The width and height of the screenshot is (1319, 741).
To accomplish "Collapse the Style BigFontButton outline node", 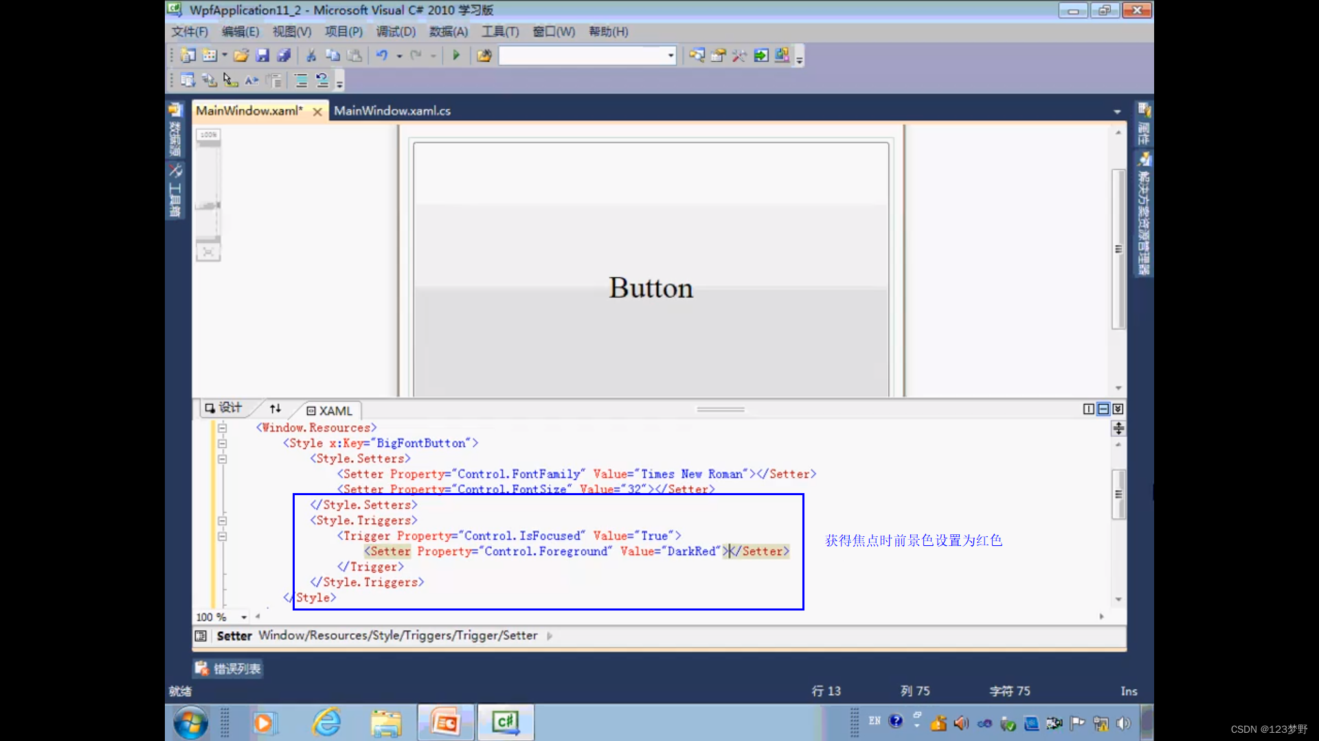I will click(x=223, y=444).
